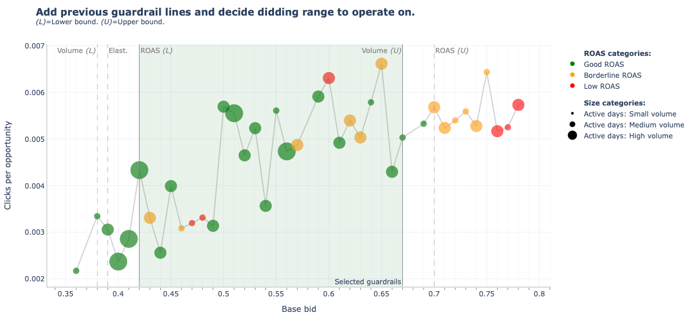Click the "Active days: High volume" legend text

tap(628, 136)
